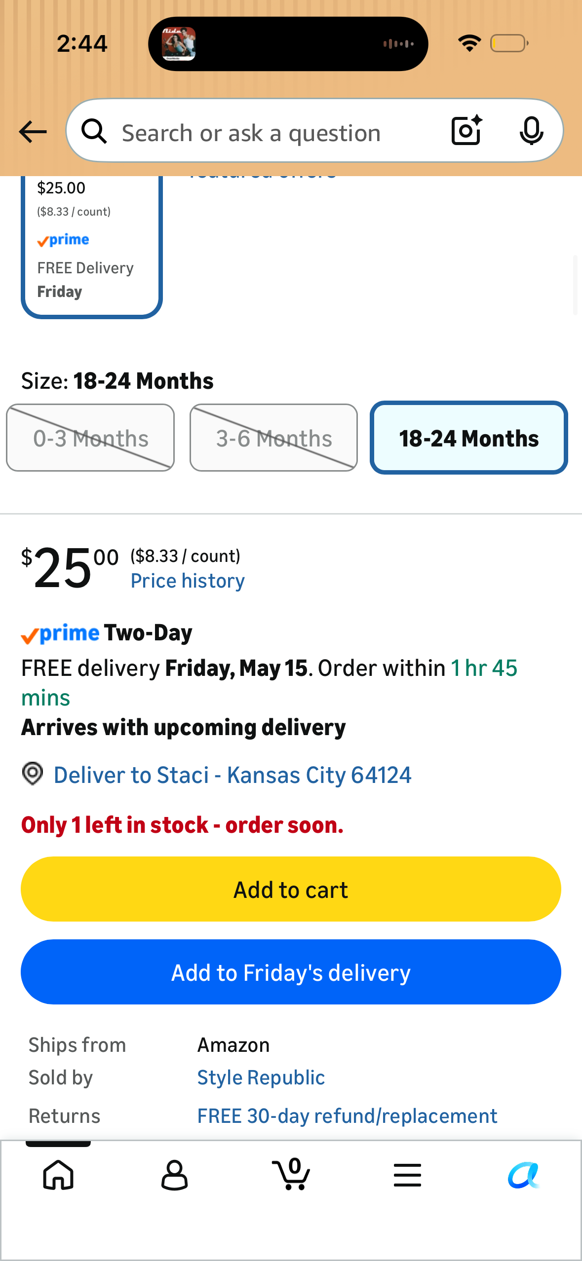Select 0-3 Months size option
Screen dimensions: 582x1261
(90, 438)
